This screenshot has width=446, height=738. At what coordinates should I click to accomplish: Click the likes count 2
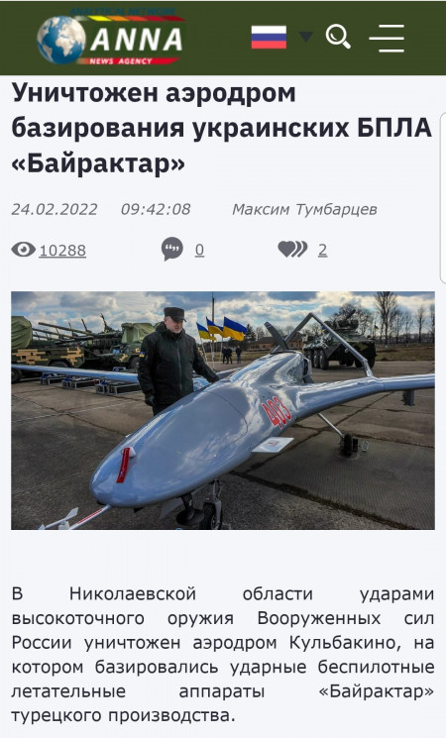(x=323, y=250)
